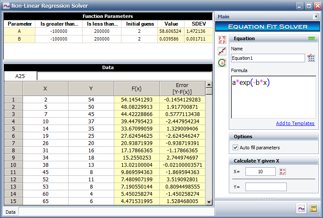Viewport: 323px width, 218px height.
Task: Click error value -2.624546247
Action: (182, 136)
